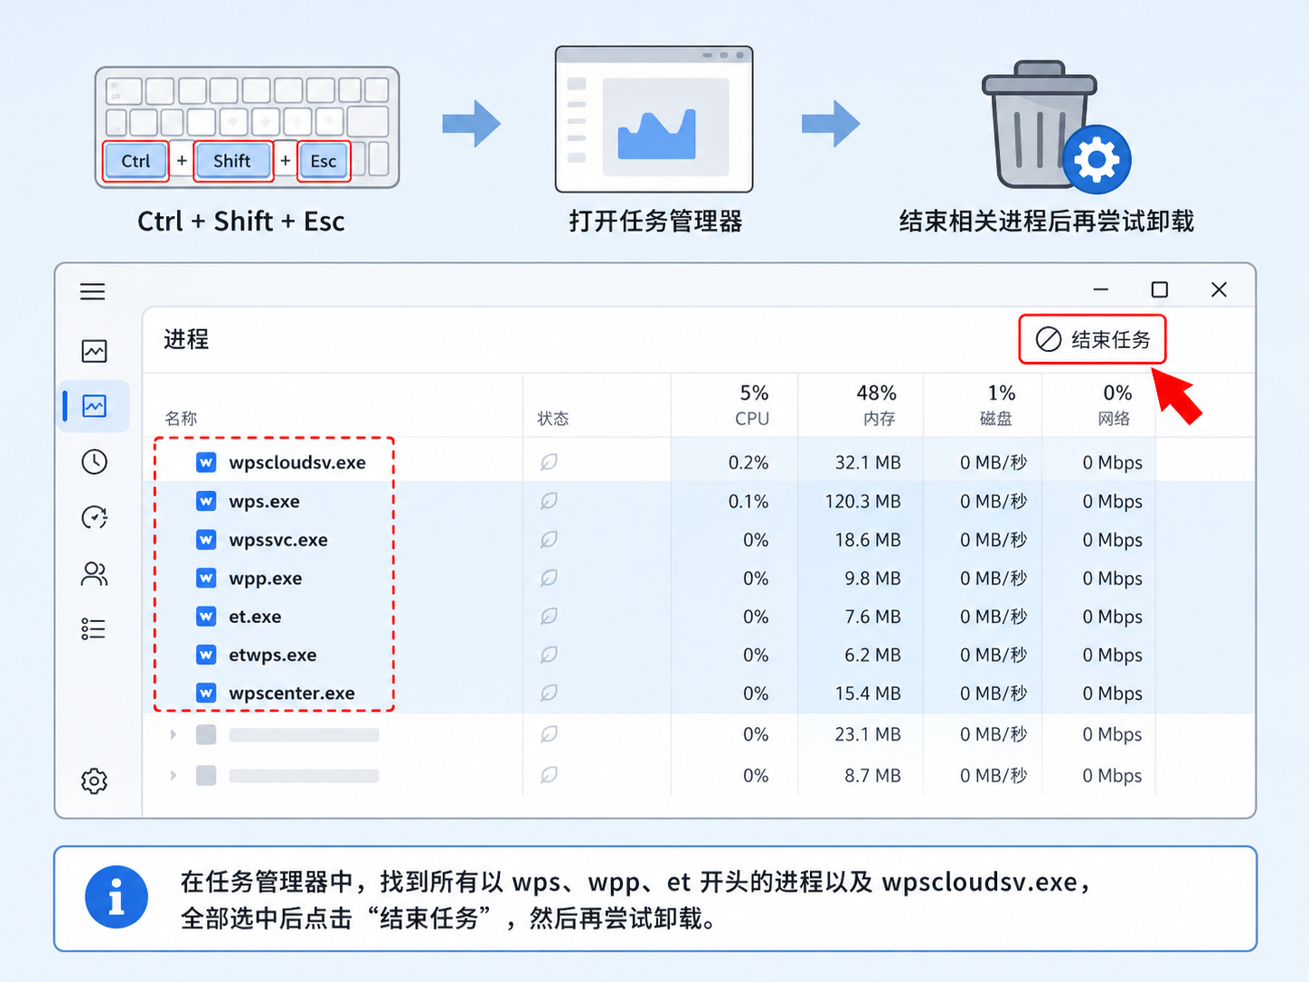The width and height of the screenshot is (1309, 982).
Task: Click efficiency leaf icon for wpssvc.exe
Action: click(549, 540)
